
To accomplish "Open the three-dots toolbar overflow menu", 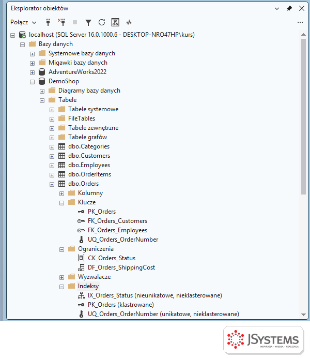I will pyautogui.click(x=300, y=22).
